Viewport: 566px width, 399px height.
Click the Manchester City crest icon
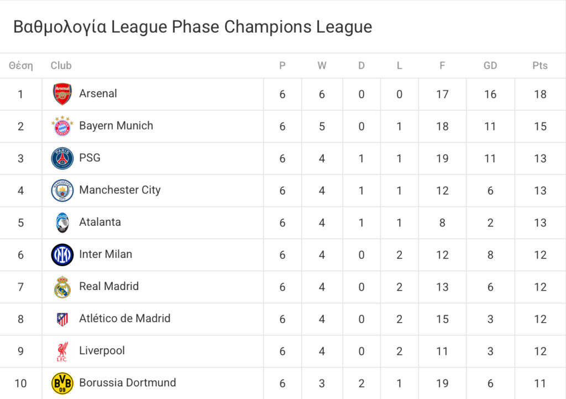(x=62, y=190)
